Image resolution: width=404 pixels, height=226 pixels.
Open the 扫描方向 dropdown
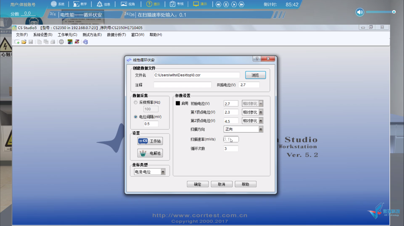pyautogui.click(x=243, y=129)
